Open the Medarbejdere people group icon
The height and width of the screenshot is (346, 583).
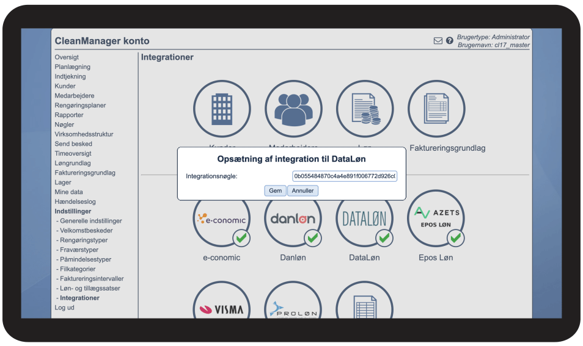click(x=293, y=109)
